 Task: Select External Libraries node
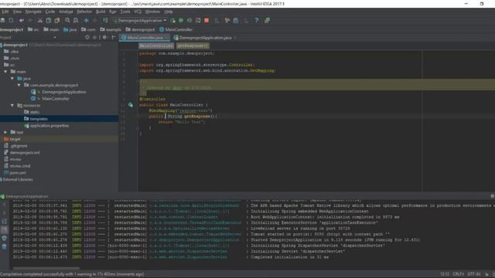tap(16, 180)
